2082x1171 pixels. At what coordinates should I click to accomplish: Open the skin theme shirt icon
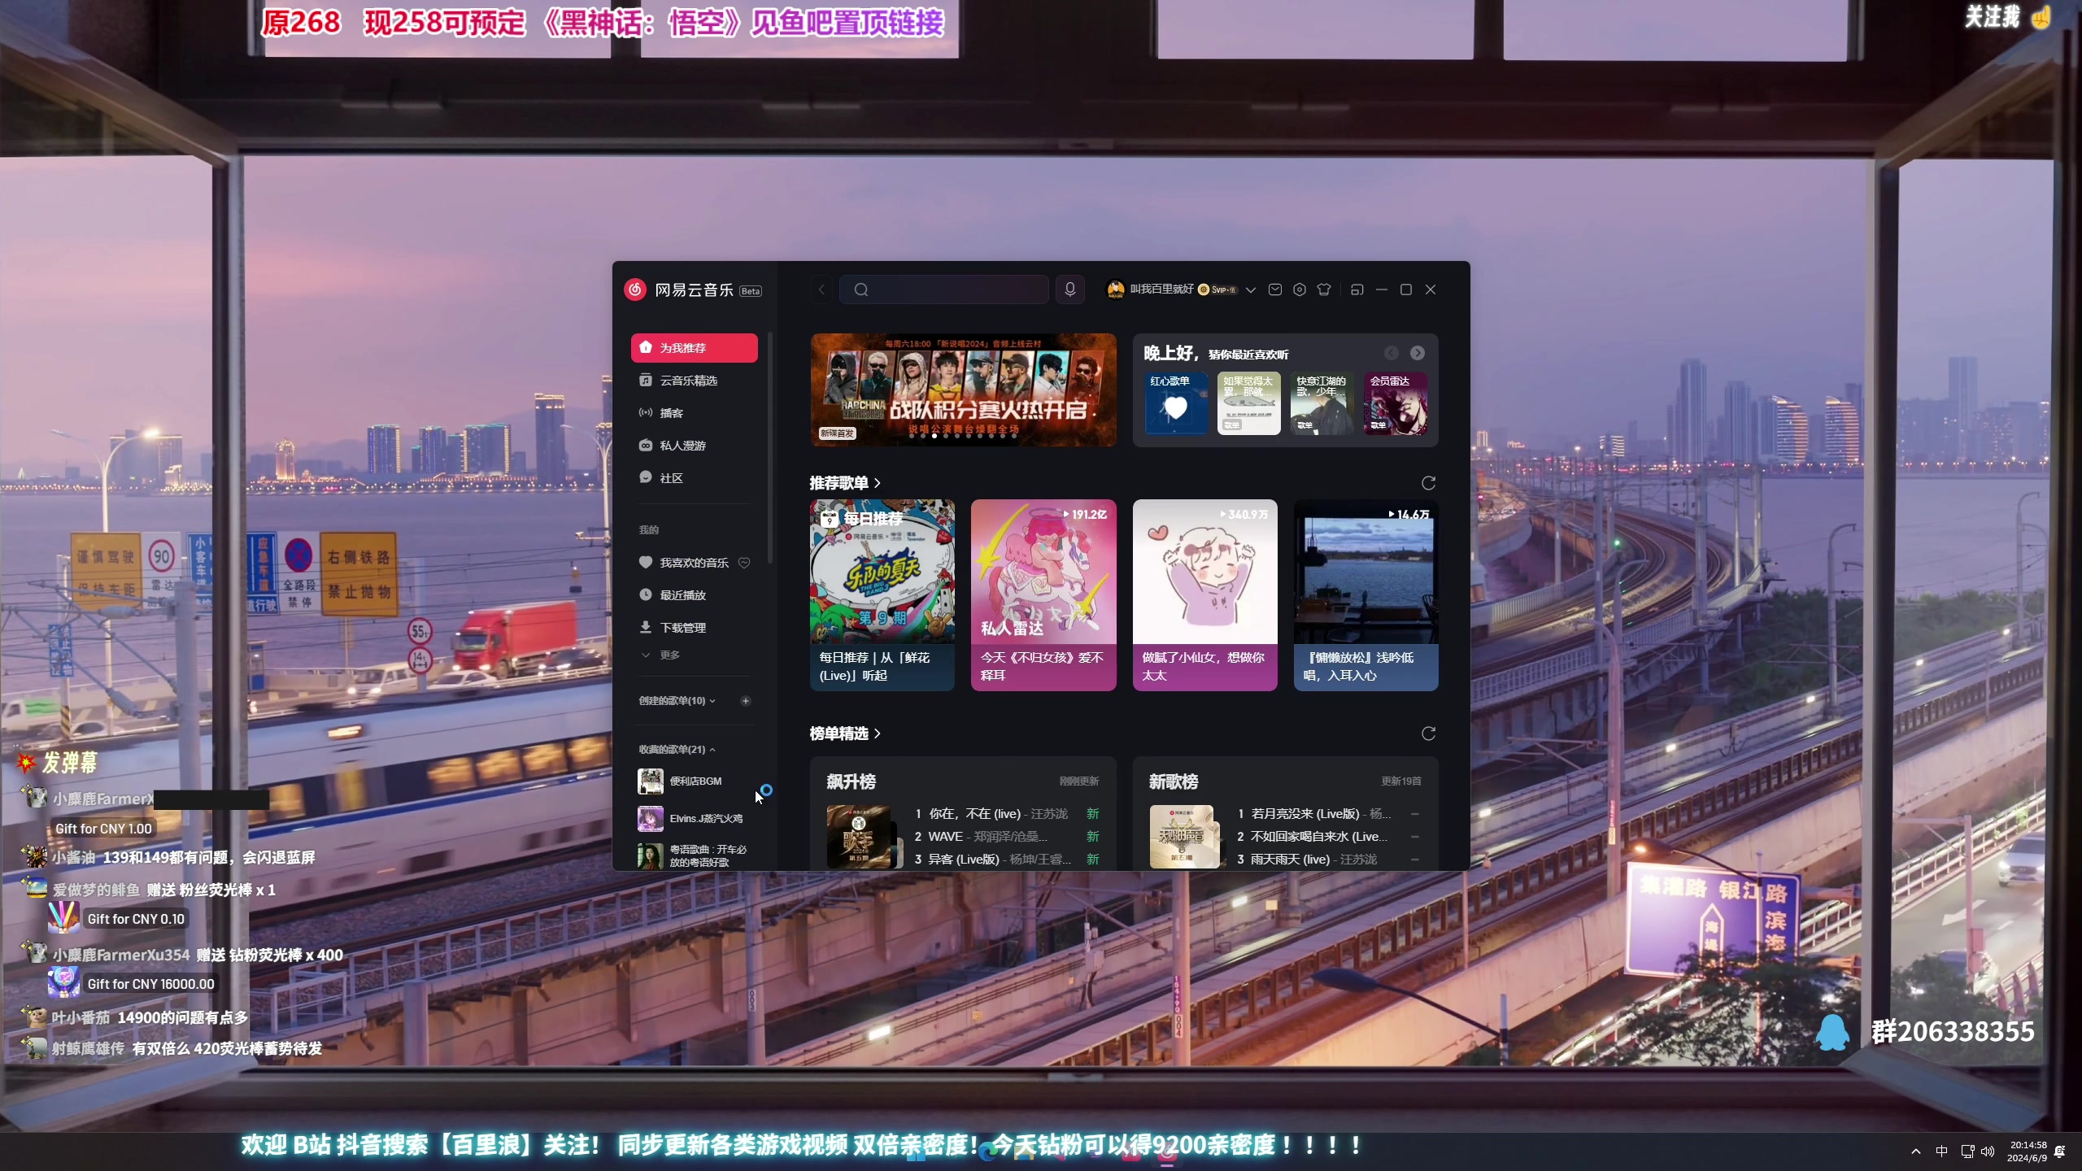[x=1324, y=289]
